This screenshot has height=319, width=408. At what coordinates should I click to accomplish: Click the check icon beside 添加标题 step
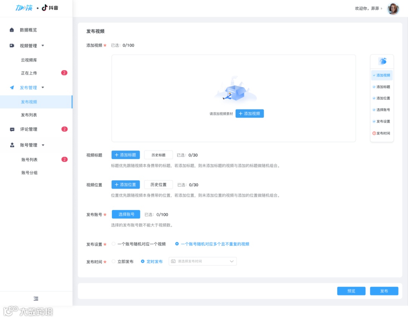pos(374,87)
